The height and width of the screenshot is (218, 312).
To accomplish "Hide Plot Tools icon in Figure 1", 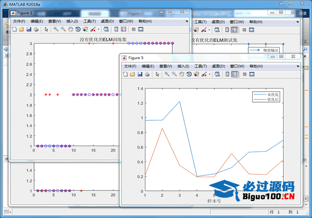I will click(134, 29).
